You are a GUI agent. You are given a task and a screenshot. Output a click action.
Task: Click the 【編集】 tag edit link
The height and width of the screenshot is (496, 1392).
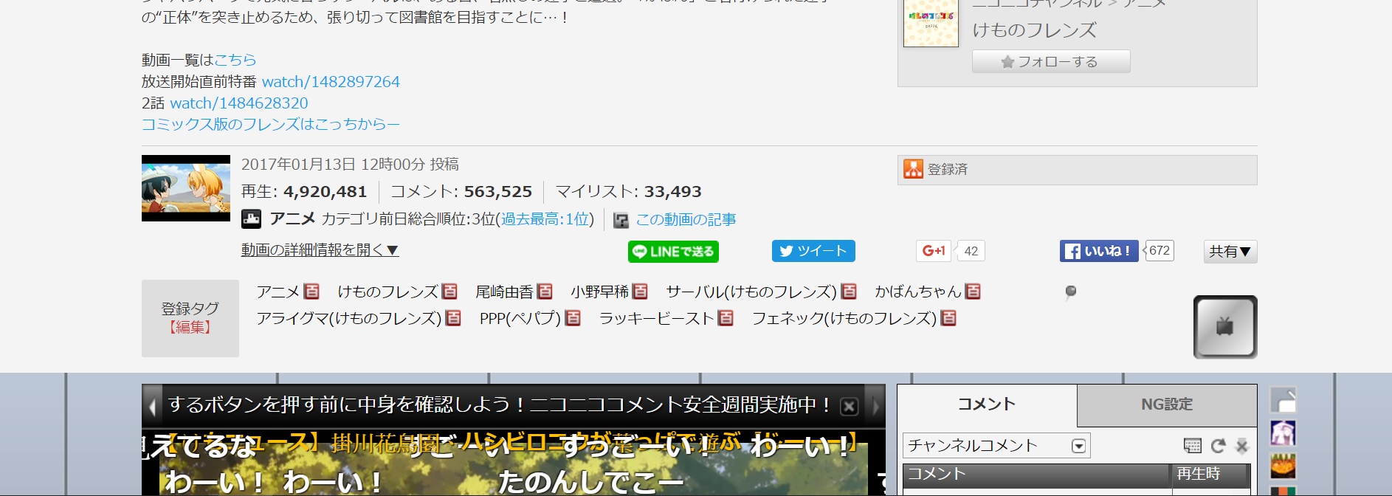[x=190, y=327]
